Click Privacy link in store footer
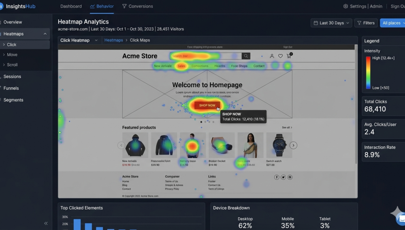The width and height of the screenshot is (405, 230). coord(172,189)
